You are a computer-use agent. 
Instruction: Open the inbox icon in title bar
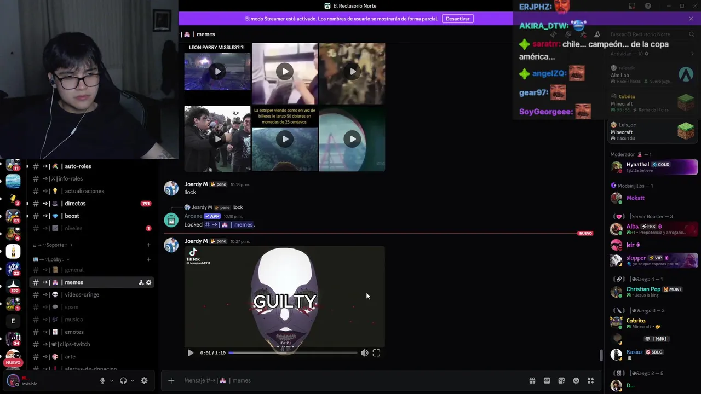point(631,6)
